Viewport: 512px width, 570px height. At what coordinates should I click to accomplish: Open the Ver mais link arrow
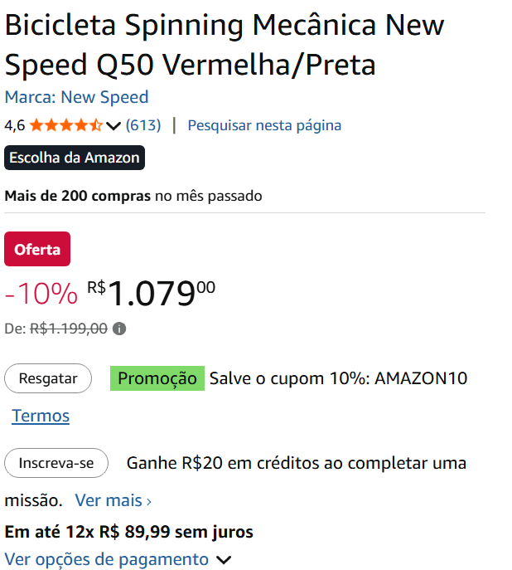[x=149, y=501]
